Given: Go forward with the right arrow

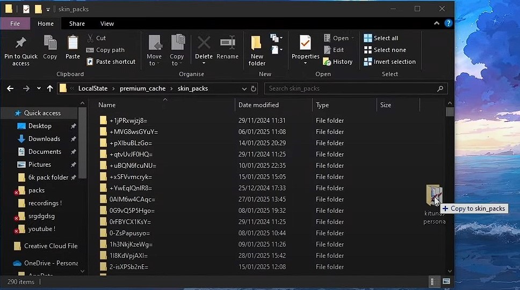Looking at the screenshot, I should 26,88.
